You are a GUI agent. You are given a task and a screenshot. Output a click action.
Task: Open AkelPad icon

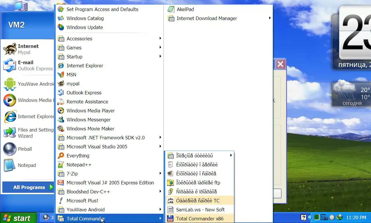(171, 9)
